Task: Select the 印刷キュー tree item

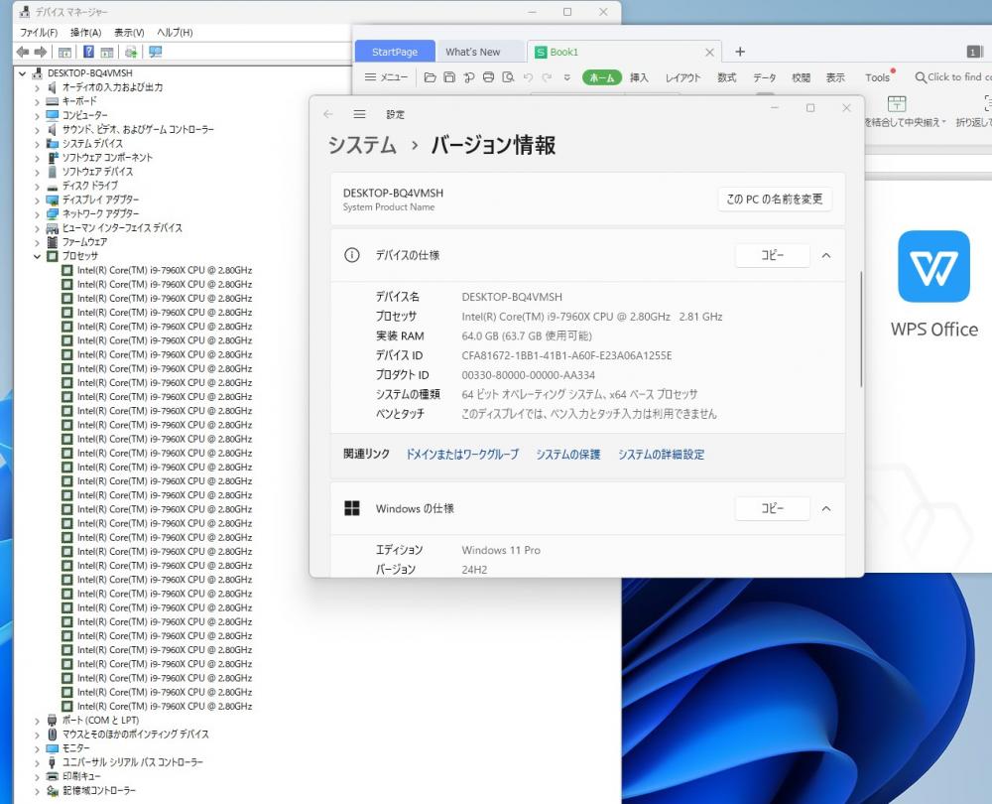Action: (81, 776)
